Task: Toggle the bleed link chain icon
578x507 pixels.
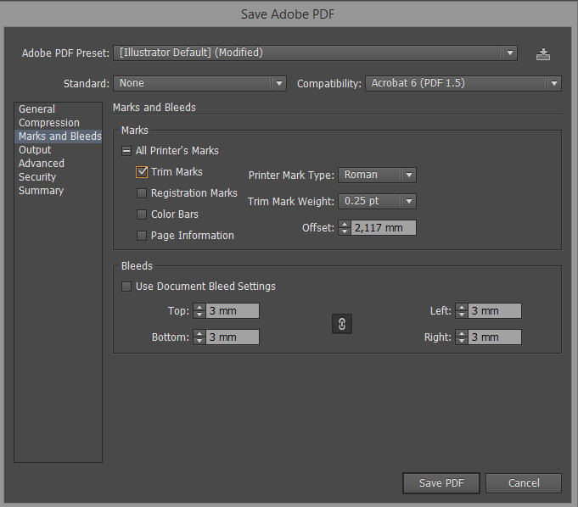Action: tap(342, 324)
